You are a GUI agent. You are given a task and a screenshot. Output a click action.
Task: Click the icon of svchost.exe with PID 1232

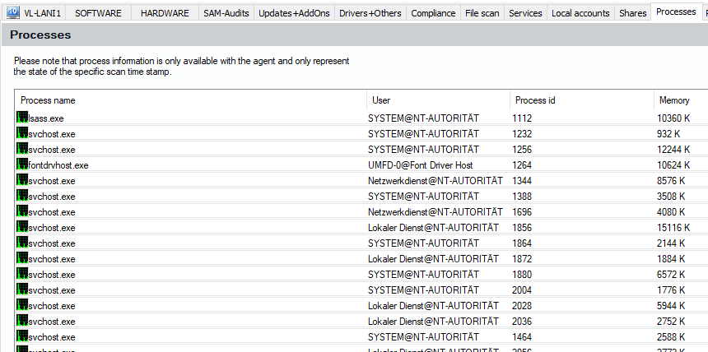pos(22,133)
